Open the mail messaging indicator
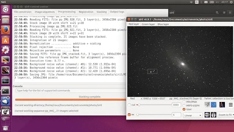The height and width of the screenshot is (132, 234). tap(206, 2)
